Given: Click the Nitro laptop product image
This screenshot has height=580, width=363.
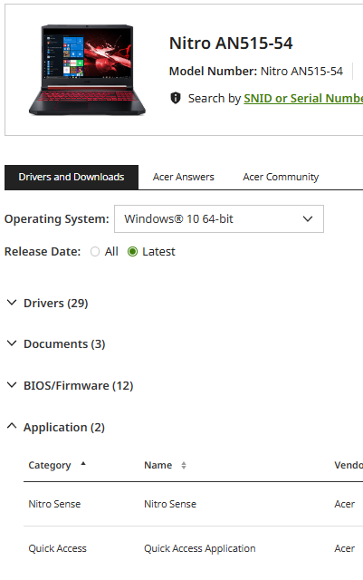Looking at the screenshot, I should tap(87, 70).
